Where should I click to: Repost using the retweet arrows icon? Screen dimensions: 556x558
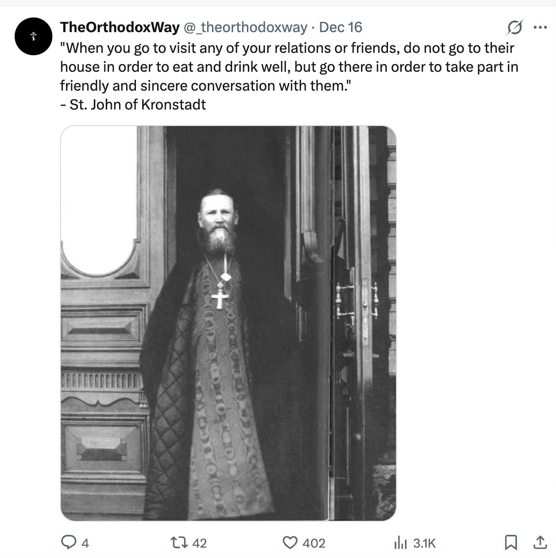tap(179, 543)
